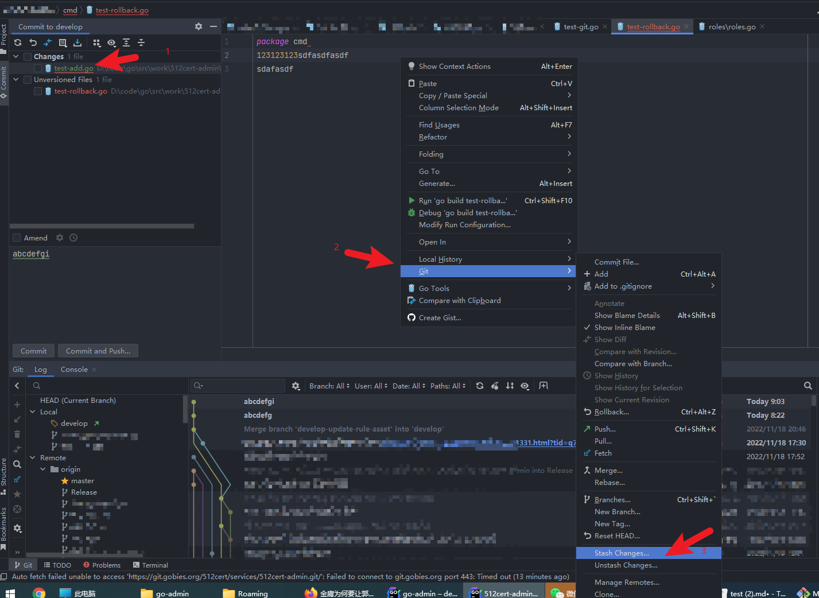Select Local History in context menu

488,259
